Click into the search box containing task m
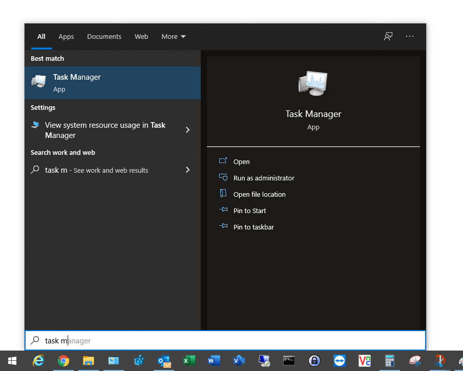Viewport: 463px width, 371px height. [225, 341]
